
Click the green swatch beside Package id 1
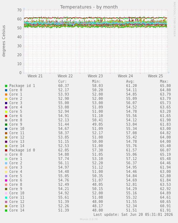6,86
